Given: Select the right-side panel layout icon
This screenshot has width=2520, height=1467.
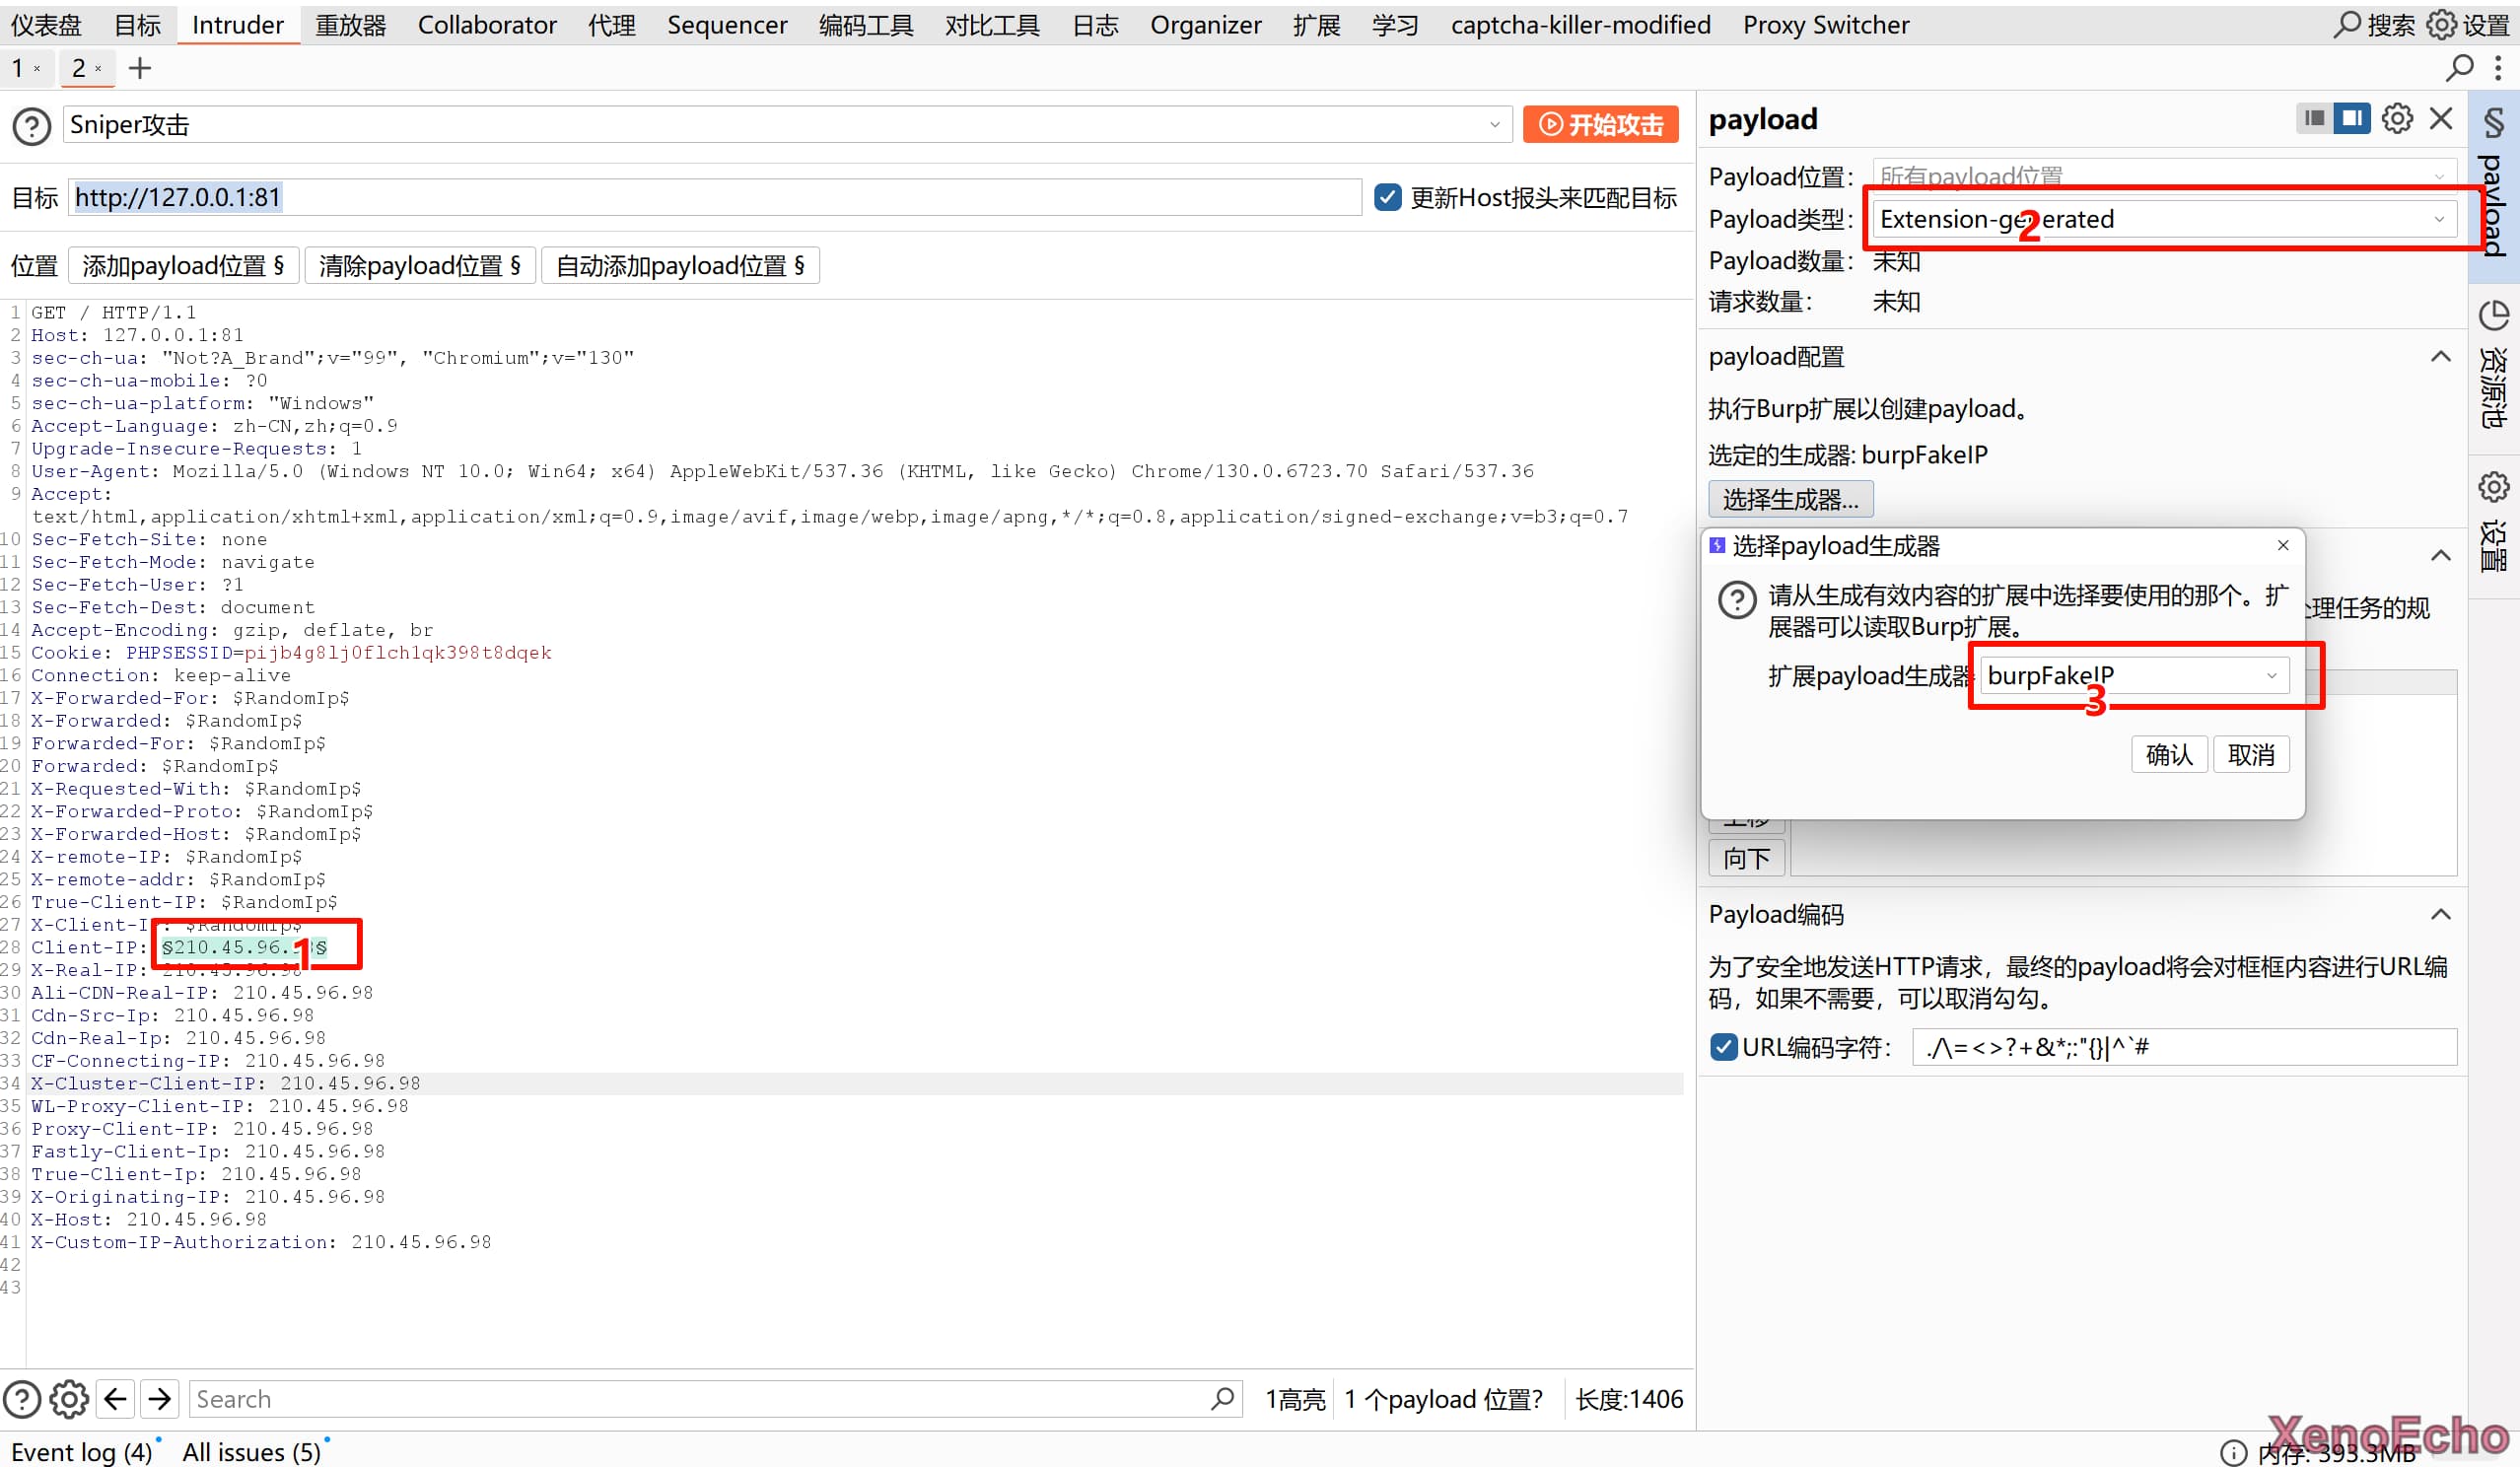Looking at the screenshot, I should (x=2352, y=119).
